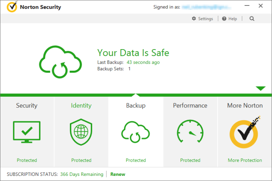This screenshot has height=181, width=272.
Task: Click the Security monitor checkmark icon
Action: click(27, 132)
